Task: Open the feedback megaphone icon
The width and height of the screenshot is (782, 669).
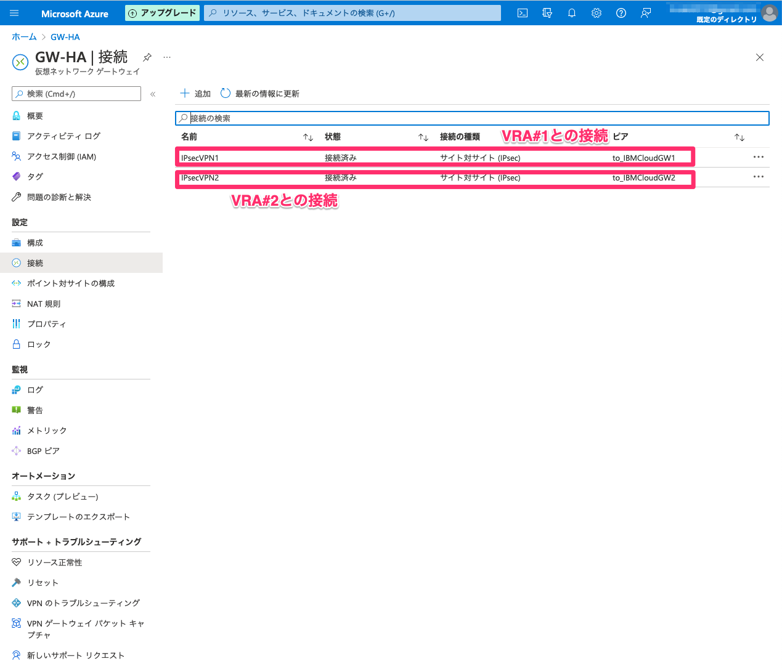Action: 645,12
